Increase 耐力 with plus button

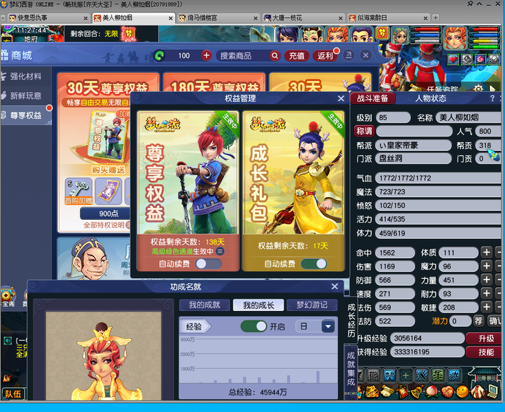[x=486, y=294]
